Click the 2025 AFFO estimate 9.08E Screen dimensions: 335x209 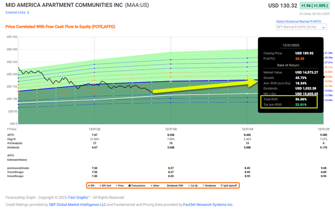tap(323, 135)
